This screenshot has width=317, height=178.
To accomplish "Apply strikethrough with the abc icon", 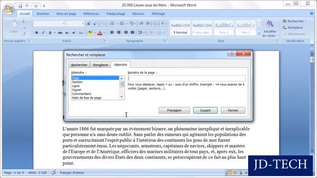I will [x=60, y=33].
